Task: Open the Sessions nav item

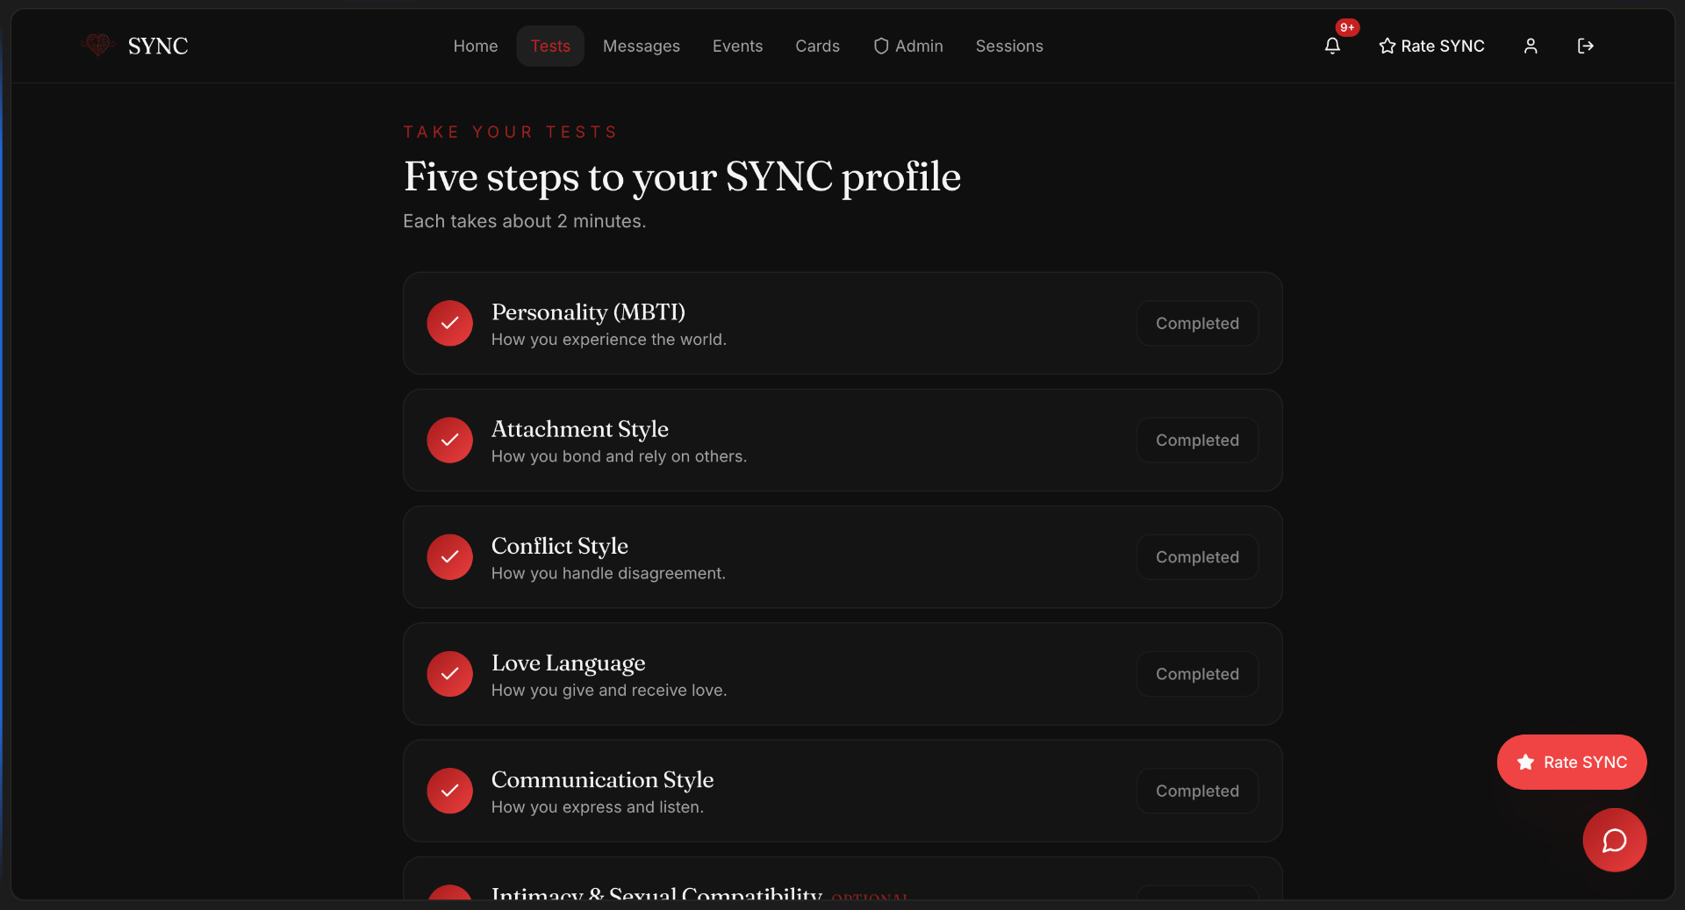Action: point(1009,46)
